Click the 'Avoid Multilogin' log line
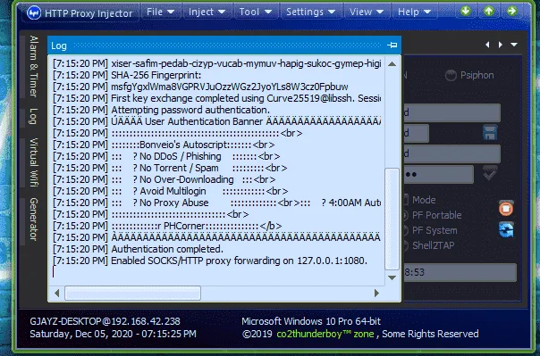Screen dimensions: 540x356 click(171, 191)
